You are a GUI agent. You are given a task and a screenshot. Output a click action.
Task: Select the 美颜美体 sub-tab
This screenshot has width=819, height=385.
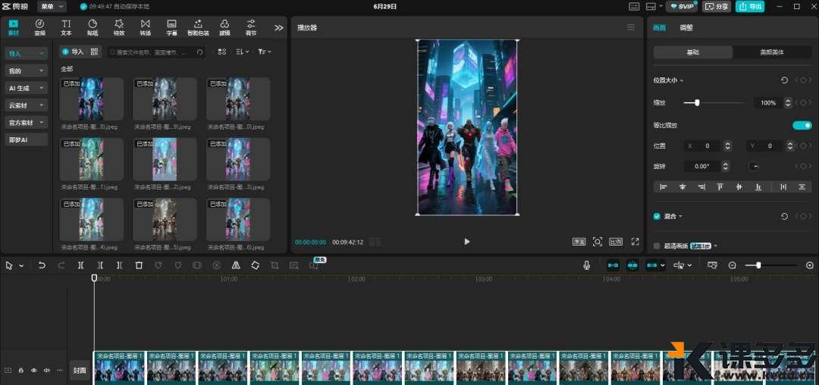772,52
